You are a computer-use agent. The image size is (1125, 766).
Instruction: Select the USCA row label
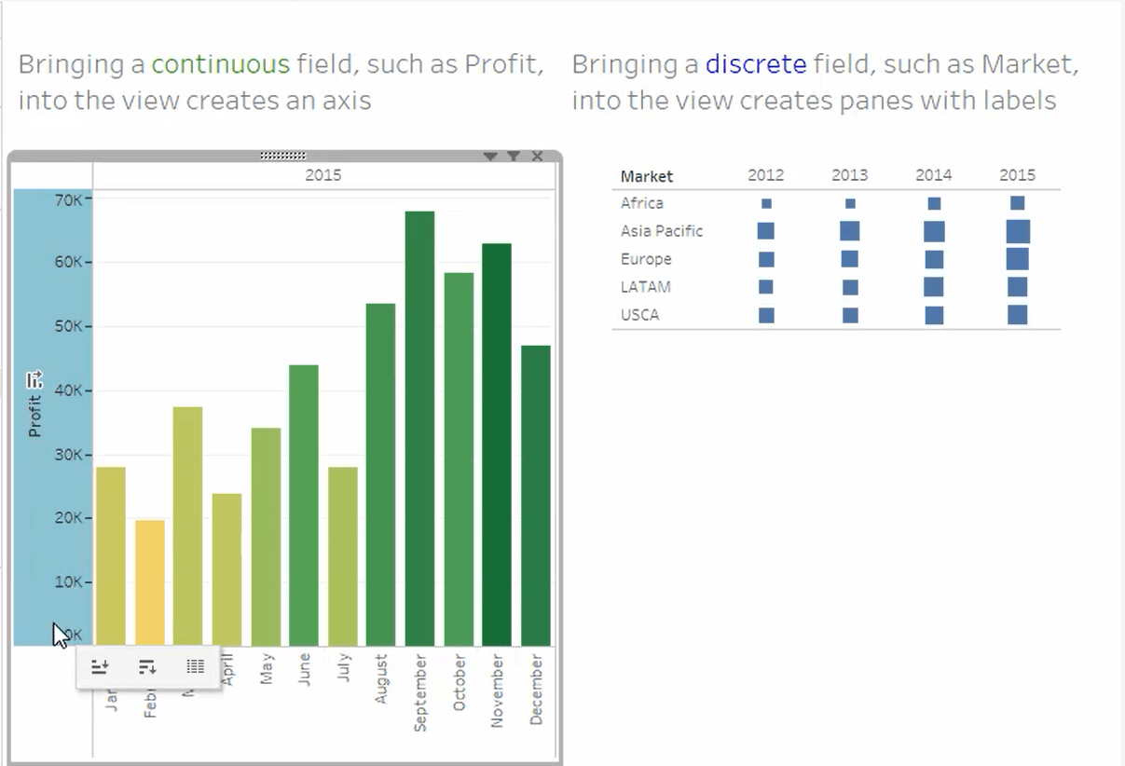tap(638, 315)
